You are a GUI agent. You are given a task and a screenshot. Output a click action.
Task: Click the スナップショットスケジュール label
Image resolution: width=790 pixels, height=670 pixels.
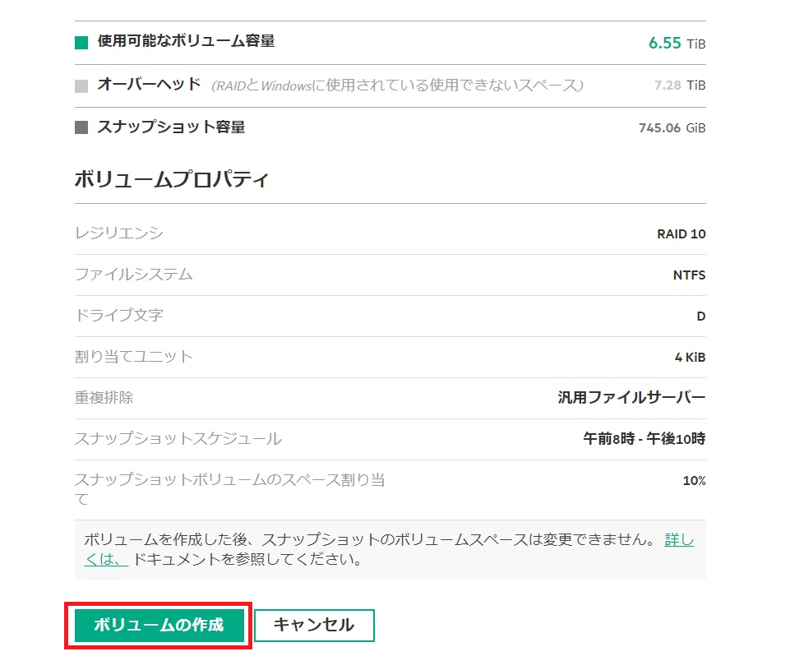coord(178,439)
